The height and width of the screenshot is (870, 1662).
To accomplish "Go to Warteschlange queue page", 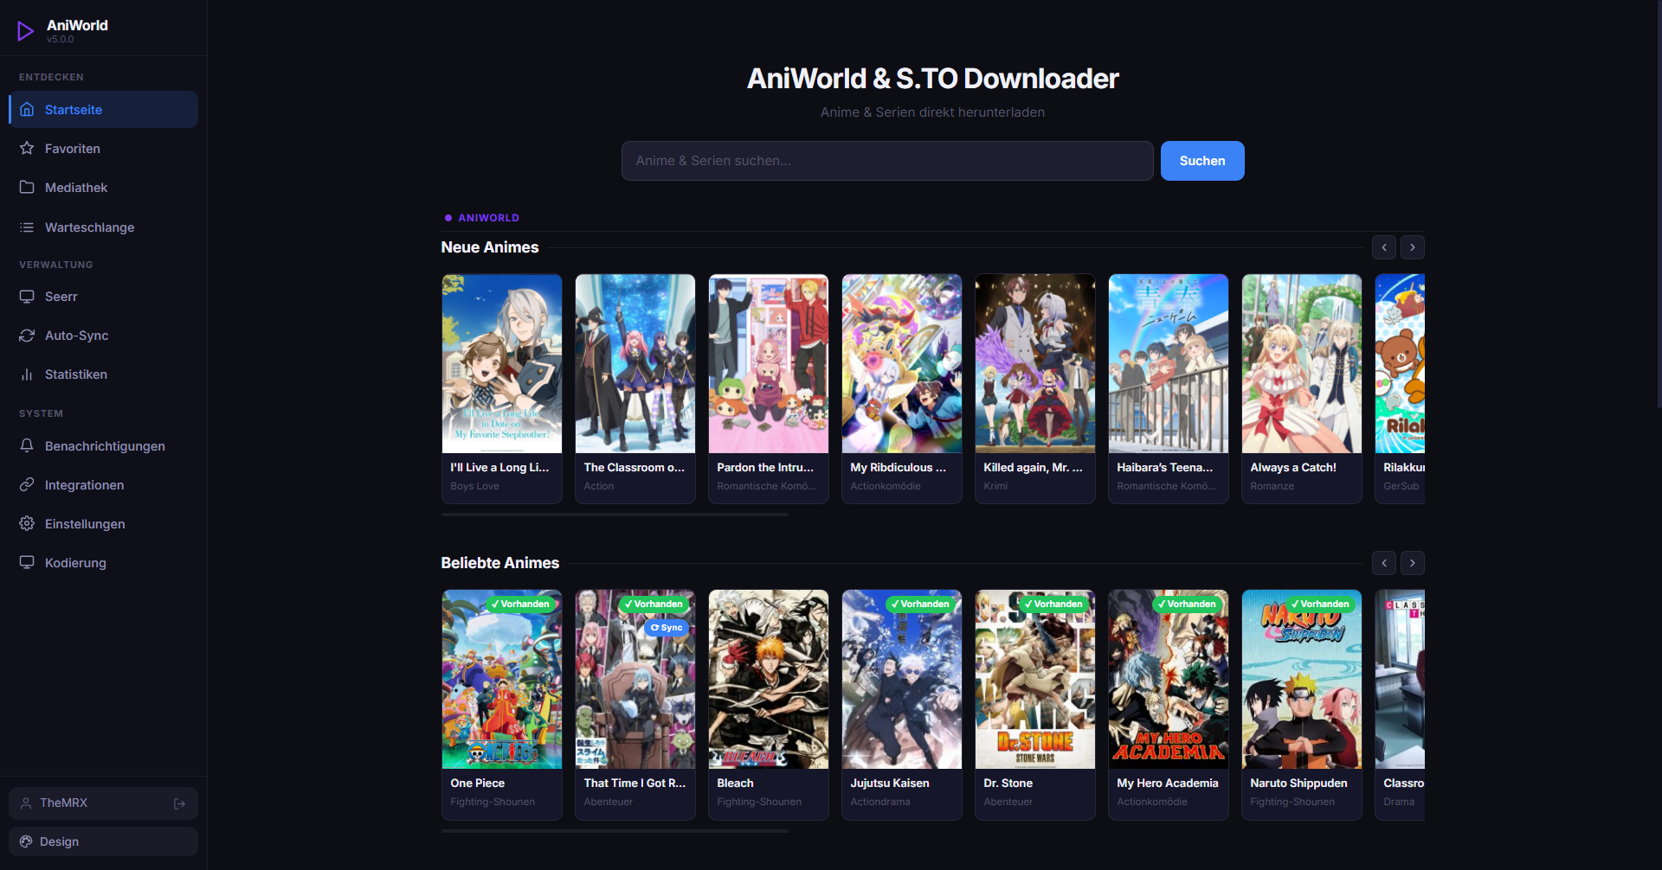I will click(x=103, y=227).
